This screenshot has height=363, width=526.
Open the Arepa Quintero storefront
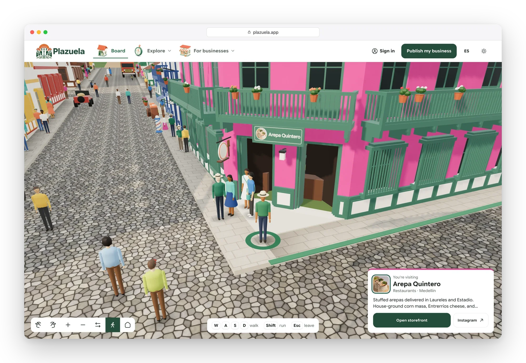pos(412,320)
